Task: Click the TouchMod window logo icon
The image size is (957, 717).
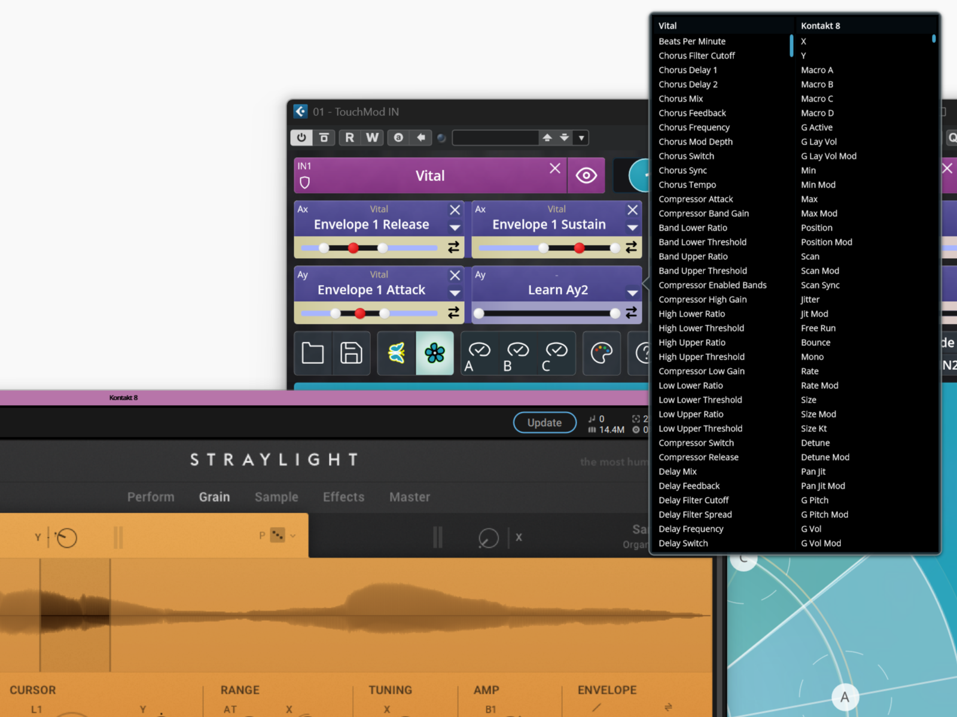Action: tap(300, 111)
